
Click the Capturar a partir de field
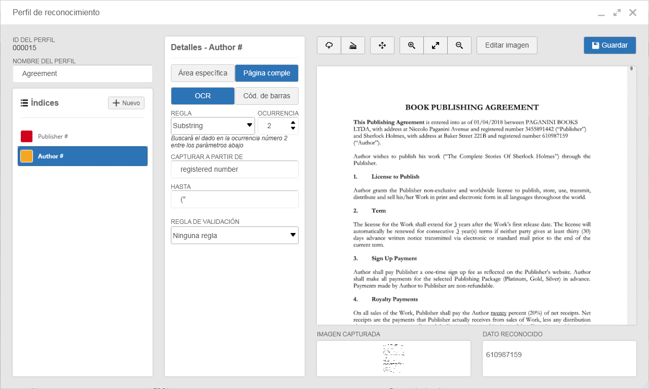235,169
